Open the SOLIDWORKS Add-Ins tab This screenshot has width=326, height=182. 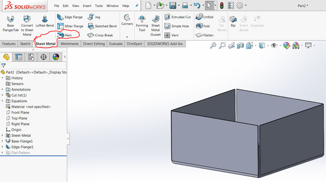[x=165, y=44]
